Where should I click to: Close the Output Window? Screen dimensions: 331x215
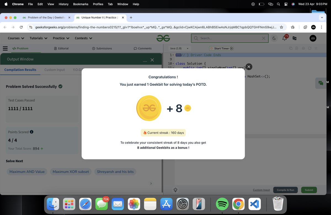pos(152,60)
